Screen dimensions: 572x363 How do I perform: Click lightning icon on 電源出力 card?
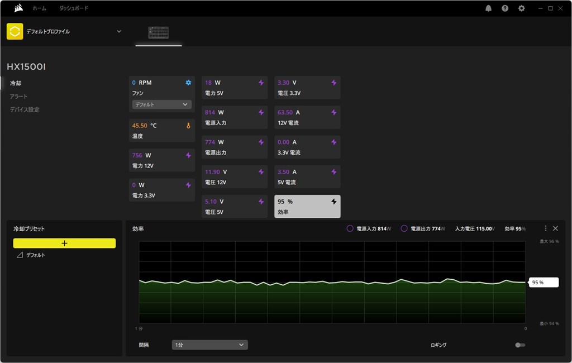click(x=261, y=142)
